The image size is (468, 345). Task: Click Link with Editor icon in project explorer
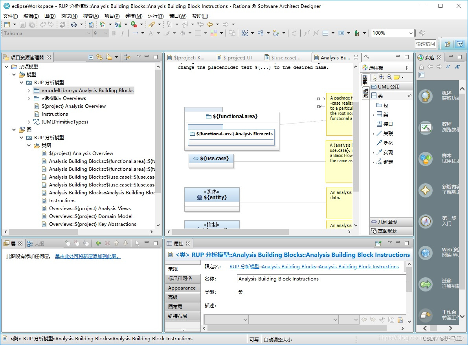click(99, 57)
